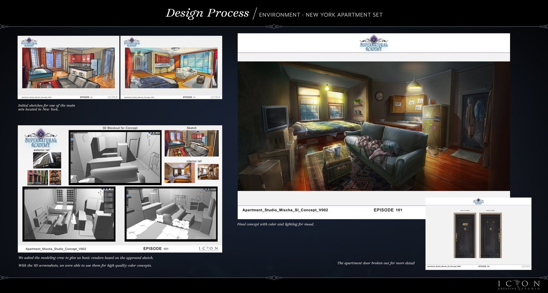Toggle overlays in the bottom-right blockout viewport
The height and width of the screenshot is (293, 548).
(x=209, y=189)
